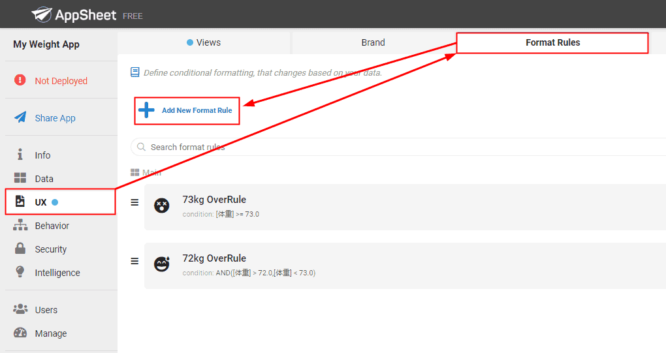
Task: Focus the Search format rules field
Action: pos(398,147)
